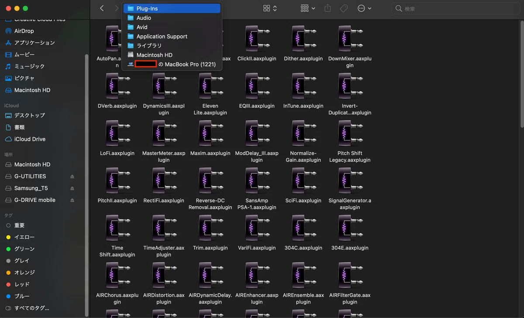Open the icon view switcher dropdown
The width and height of the screenshot is (524, 318).
point(270,8)
